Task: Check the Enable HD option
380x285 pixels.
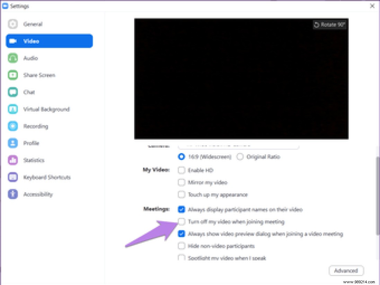Action: tap(182, 170)
